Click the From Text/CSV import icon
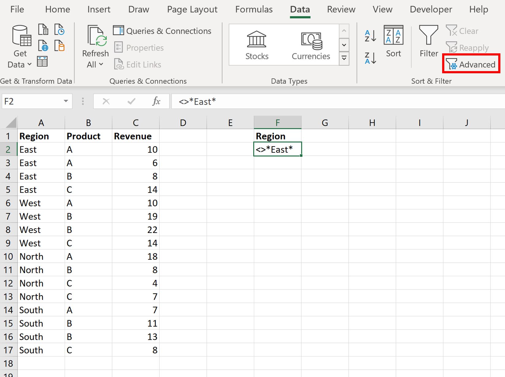 click(x=43, y=29)
